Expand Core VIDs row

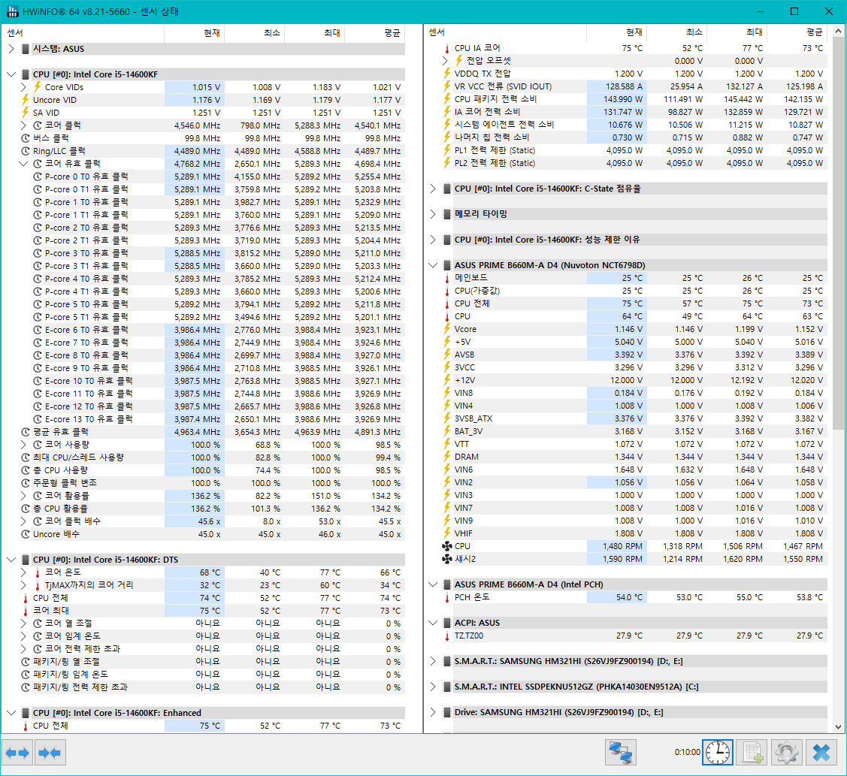[x=23, y=87]
